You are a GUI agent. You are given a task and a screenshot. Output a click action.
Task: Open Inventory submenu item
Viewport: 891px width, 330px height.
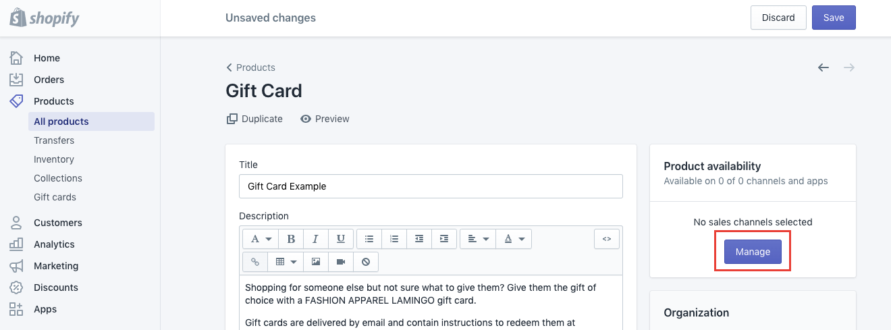[x=54, y=159]
